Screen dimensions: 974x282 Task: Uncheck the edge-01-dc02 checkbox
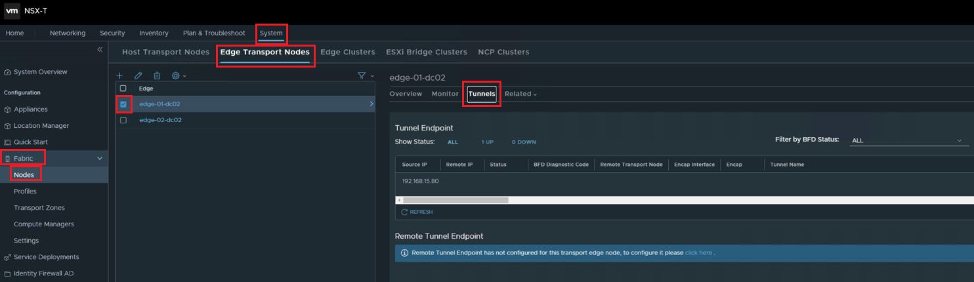click(x=123, y=104)
